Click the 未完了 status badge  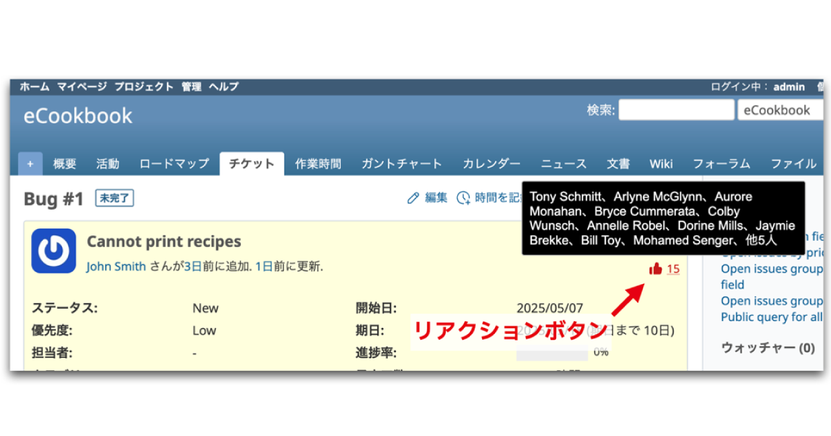coord(114,199)
